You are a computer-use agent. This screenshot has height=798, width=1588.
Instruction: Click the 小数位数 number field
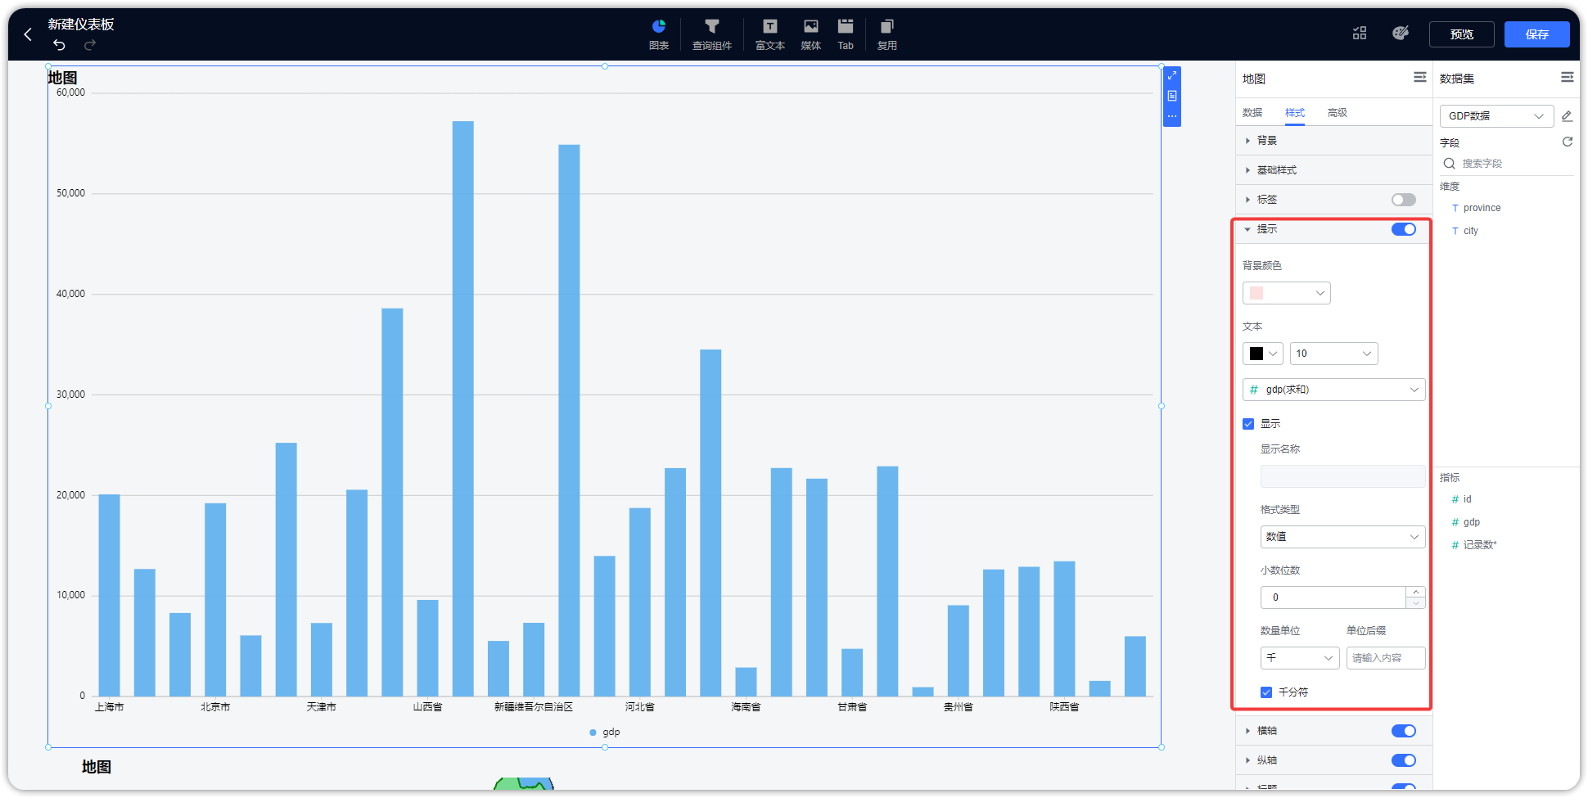point(1333,597)
